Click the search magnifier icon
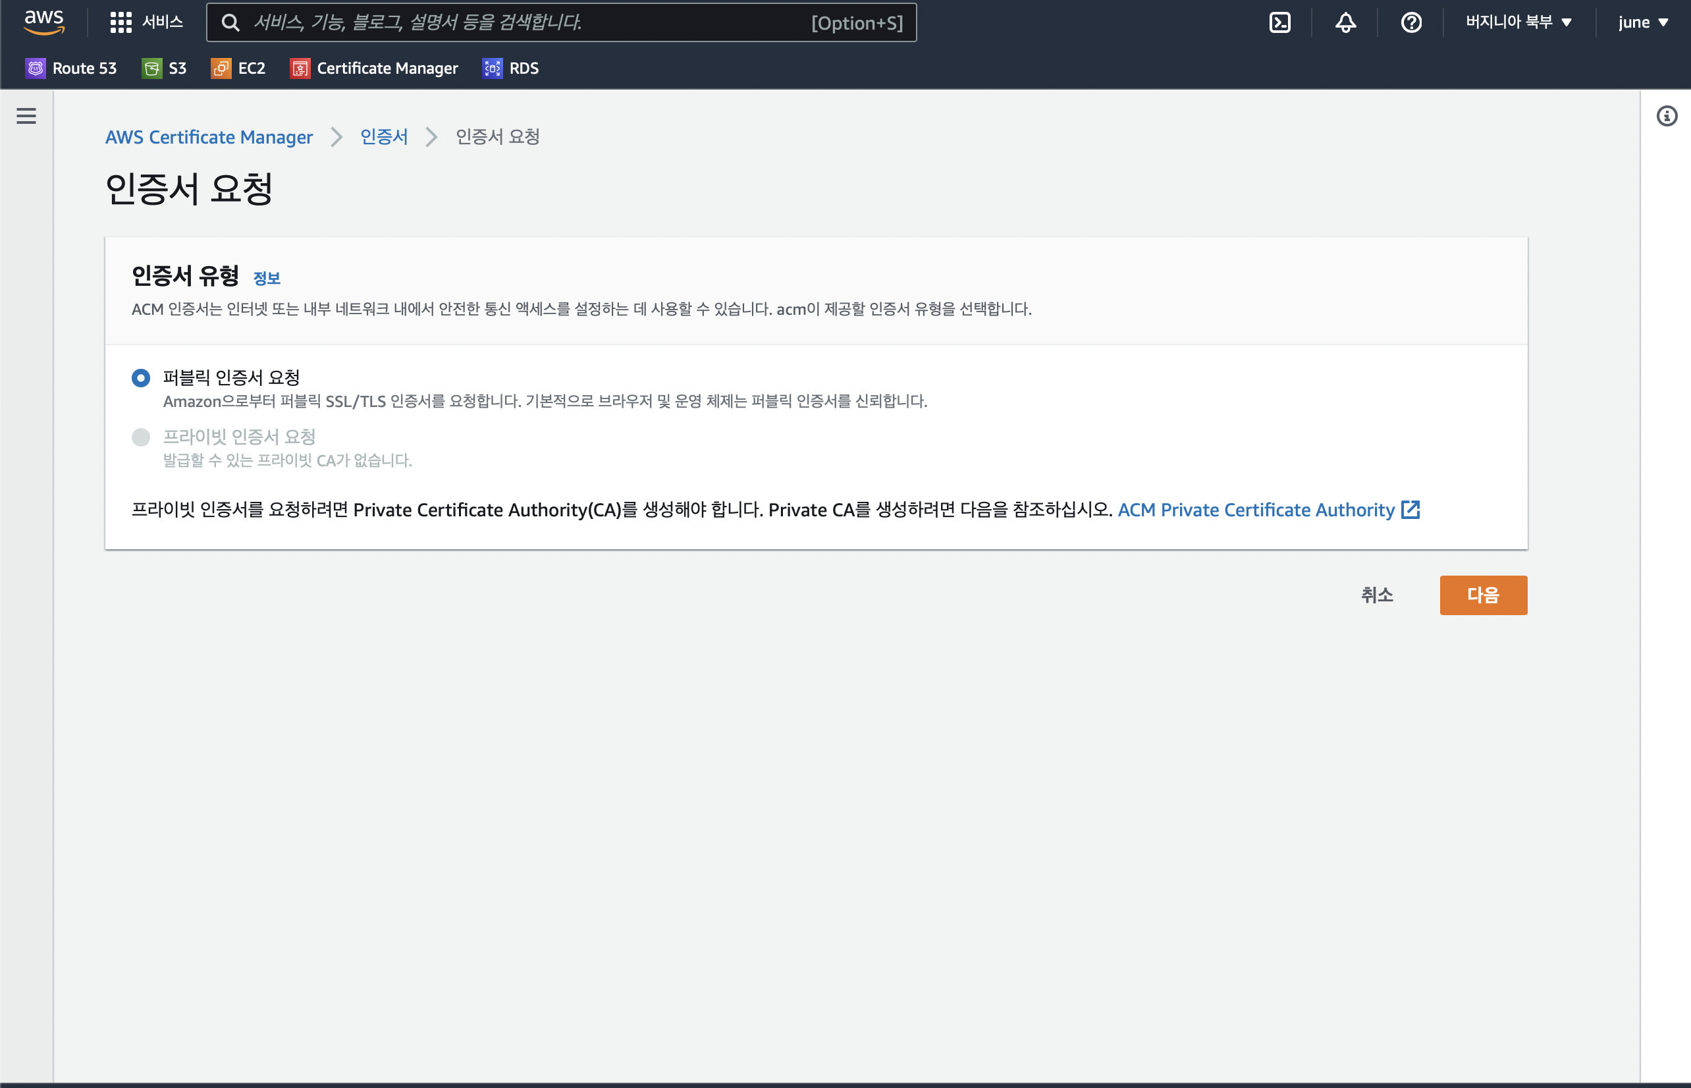This screenshot has width=1691, height=1088. [x=230, y=22]
